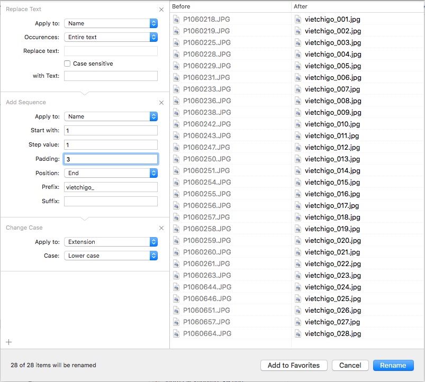Image resolution: width=425 pixels, height=382 pixels.
Task: Remove the Change Case step with its X
Action: [161, 228]
